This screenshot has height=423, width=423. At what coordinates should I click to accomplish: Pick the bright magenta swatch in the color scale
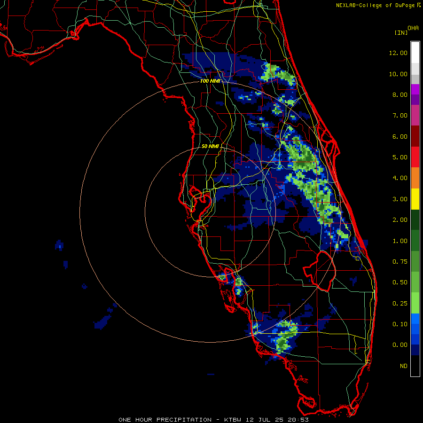tap(415, 89)
